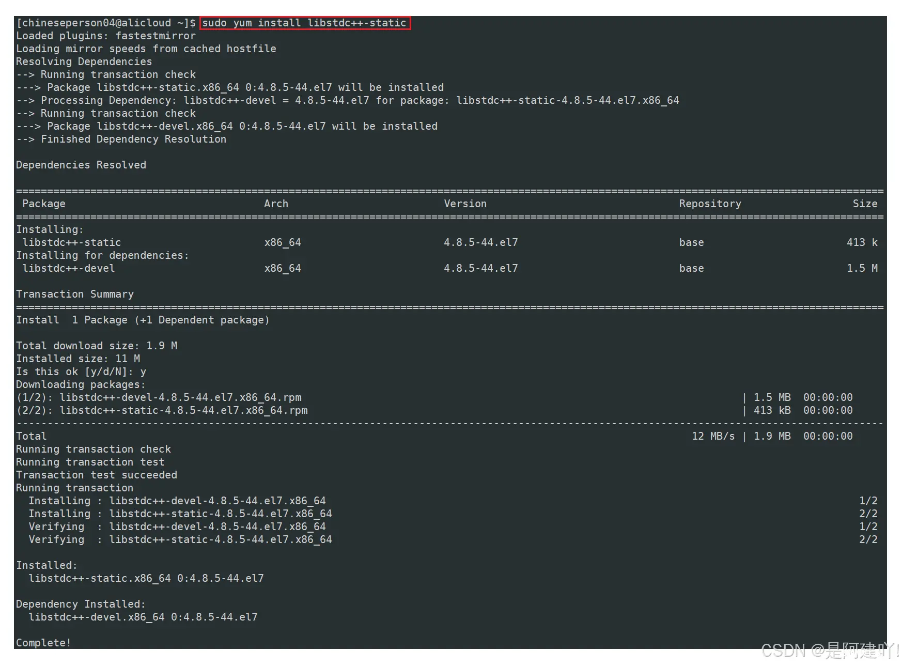Click the 'Transaction Summary' heading
Screen dimensions: 902x666
click(75, 294)
